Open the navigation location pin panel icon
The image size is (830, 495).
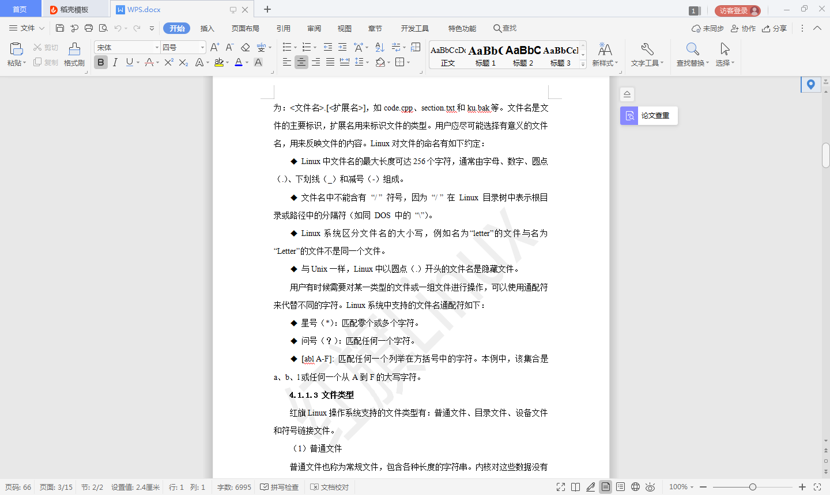point(811,85)
